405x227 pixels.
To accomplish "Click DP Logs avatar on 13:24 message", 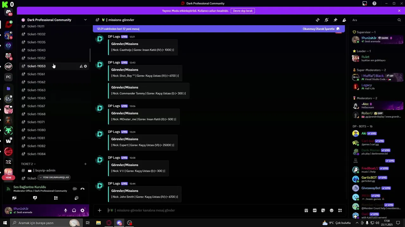I will pos(100,134).
